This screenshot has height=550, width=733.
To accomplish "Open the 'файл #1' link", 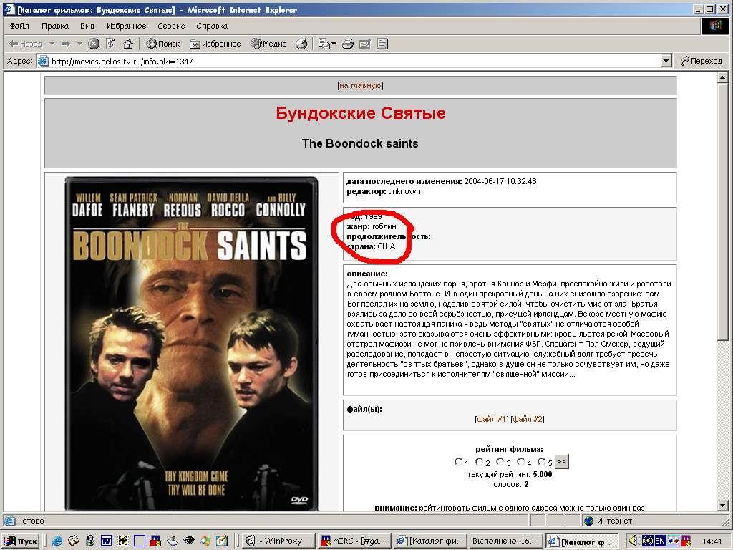I will [492, 419].
